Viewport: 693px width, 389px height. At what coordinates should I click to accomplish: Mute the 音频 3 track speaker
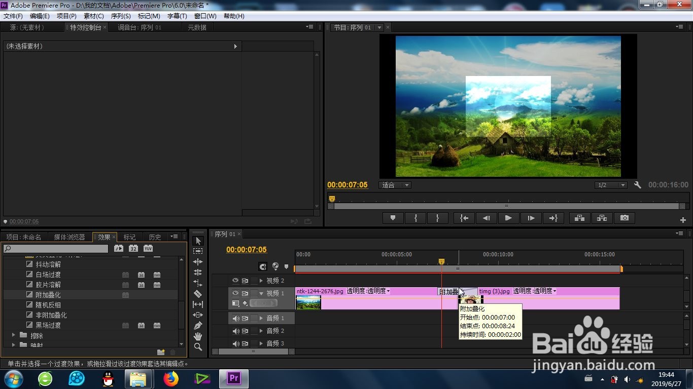pos(235,343)
